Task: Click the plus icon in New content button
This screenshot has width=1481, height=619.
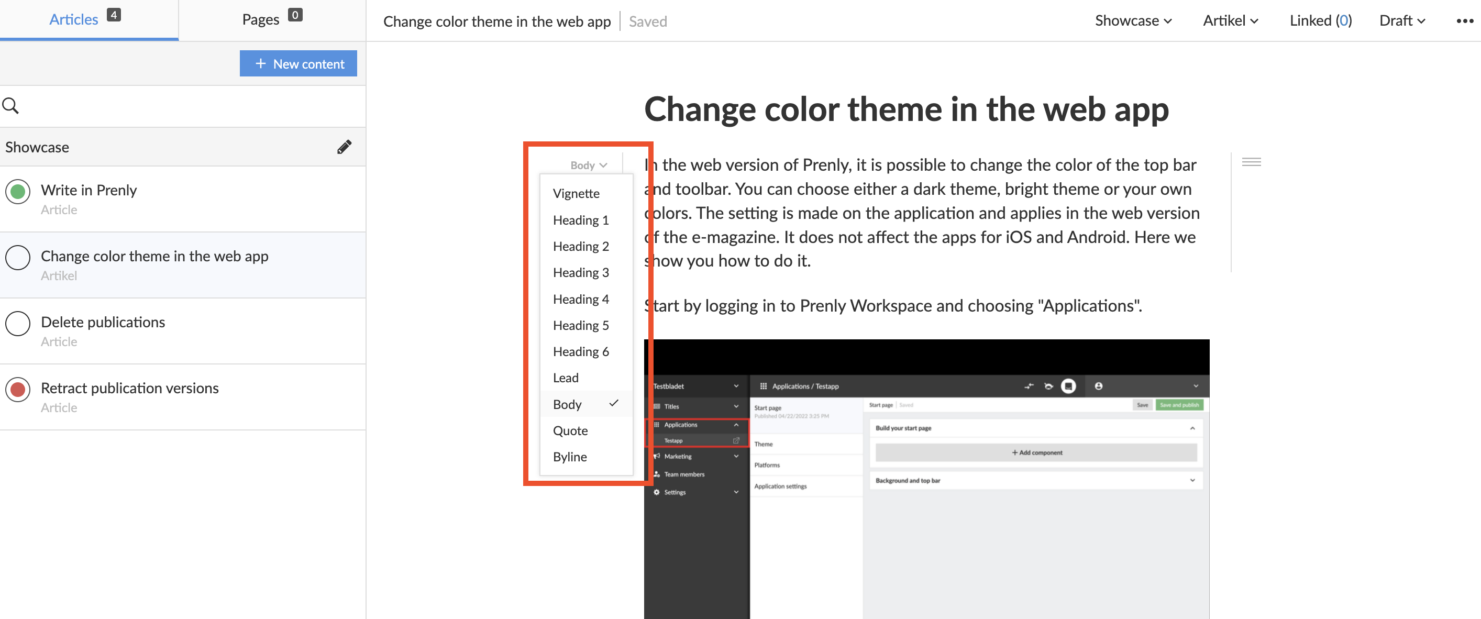Action: click(x=260, y=64)
